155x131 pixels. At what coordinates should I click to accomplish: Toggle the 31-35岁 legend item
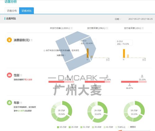click(85, 127)
